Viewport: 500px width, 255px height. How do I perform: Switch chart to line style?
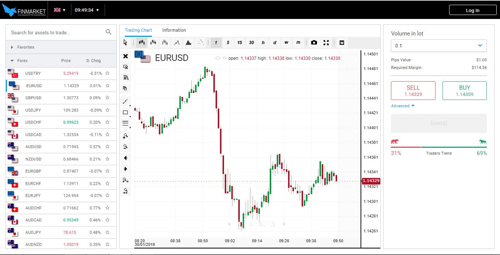(x=177, y=43)
